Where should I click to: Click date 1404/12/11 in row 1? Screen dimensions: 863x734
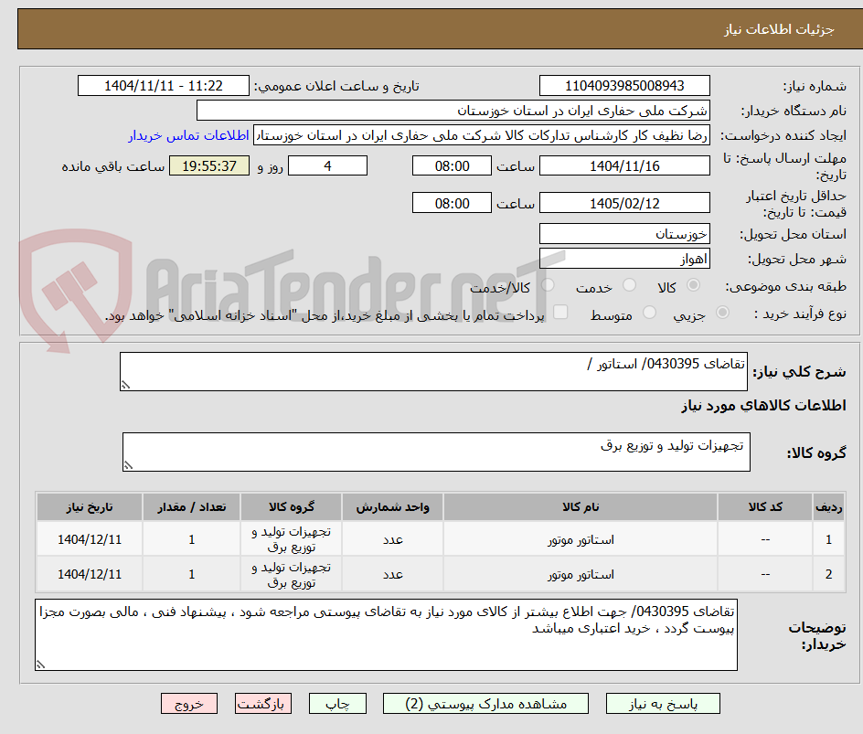point(90,540)
